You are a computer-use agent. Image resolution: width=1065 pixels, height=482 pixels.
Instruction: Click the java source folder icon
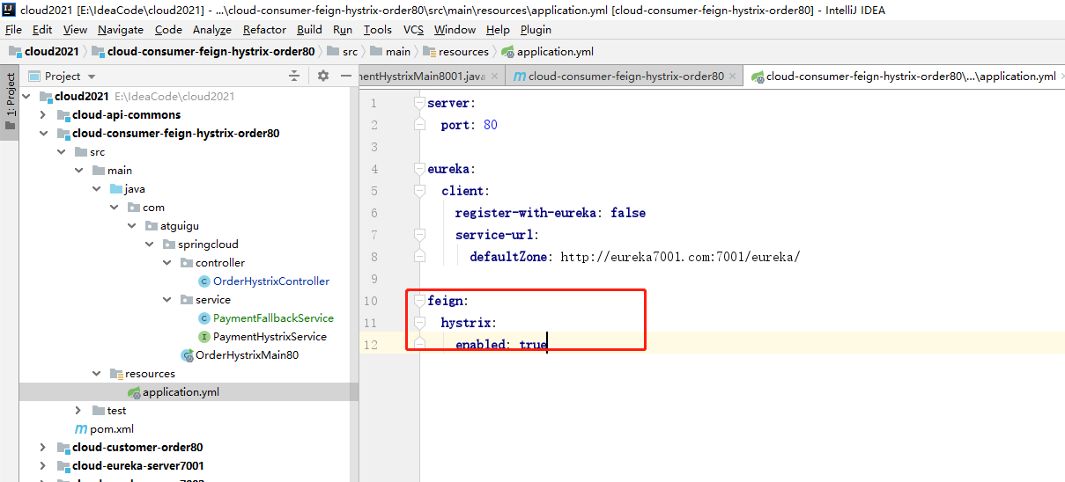[x=116, y=189]
